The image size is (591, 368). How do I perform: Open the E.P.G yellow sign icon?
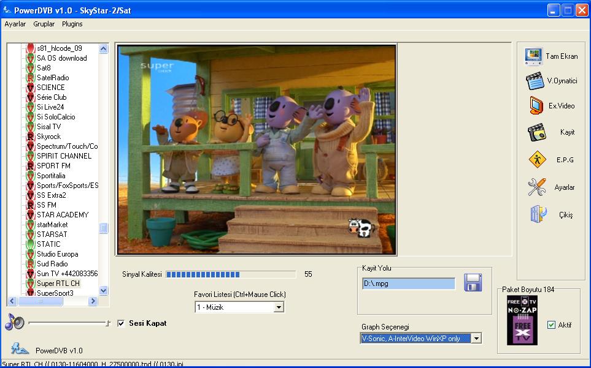[537, 160]
